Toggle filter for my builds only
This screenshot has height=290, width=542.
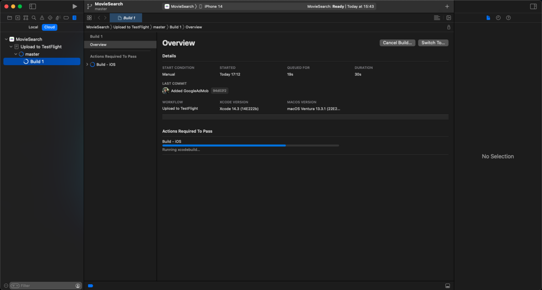tap(77, 285)
